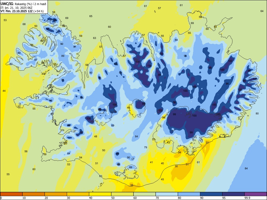The image size is (267, 200).
Task: Click the humidity value '48' on the map
Action: [96, 136]
